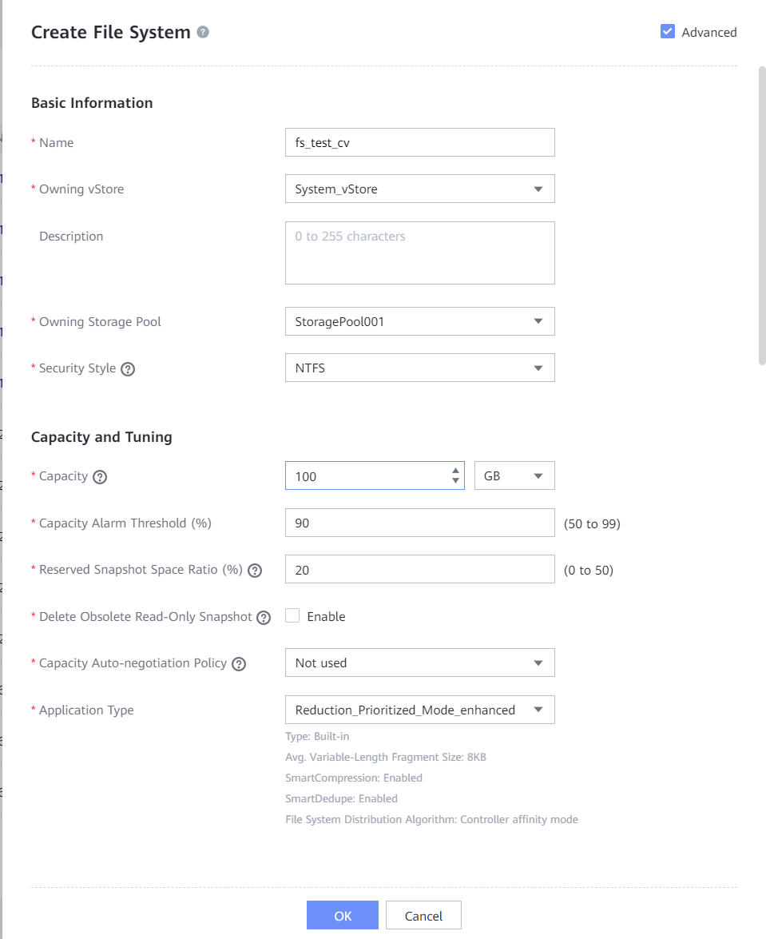Click Capacity help question mark icon

(100, 477)
